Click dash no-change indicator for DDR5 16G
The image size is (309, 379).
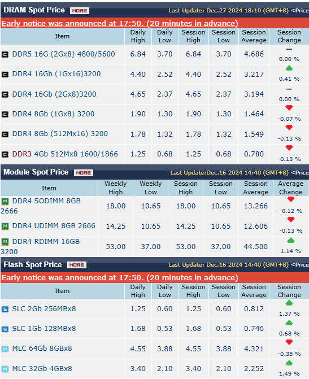[x=289, y=49]
